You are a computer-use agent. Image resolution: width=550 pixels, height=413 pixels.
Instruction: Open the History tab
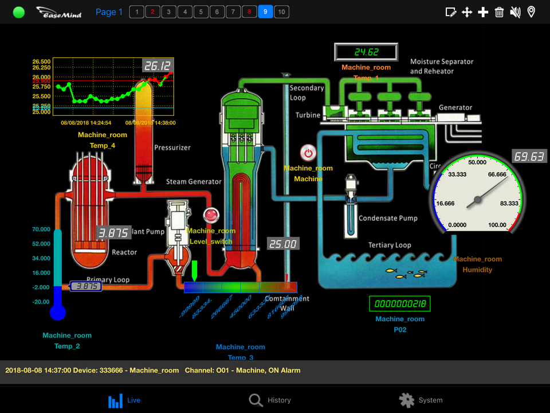270,400
